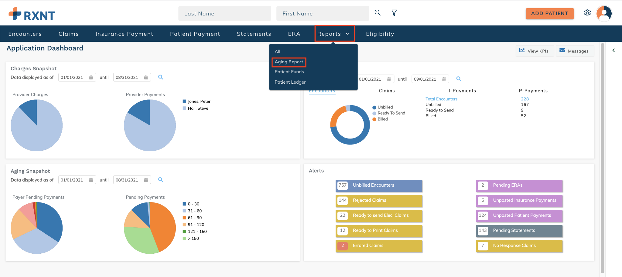Open the patient filter funnel icon
The height and width of the screenshot is (277, 622).
coord(394,13)
